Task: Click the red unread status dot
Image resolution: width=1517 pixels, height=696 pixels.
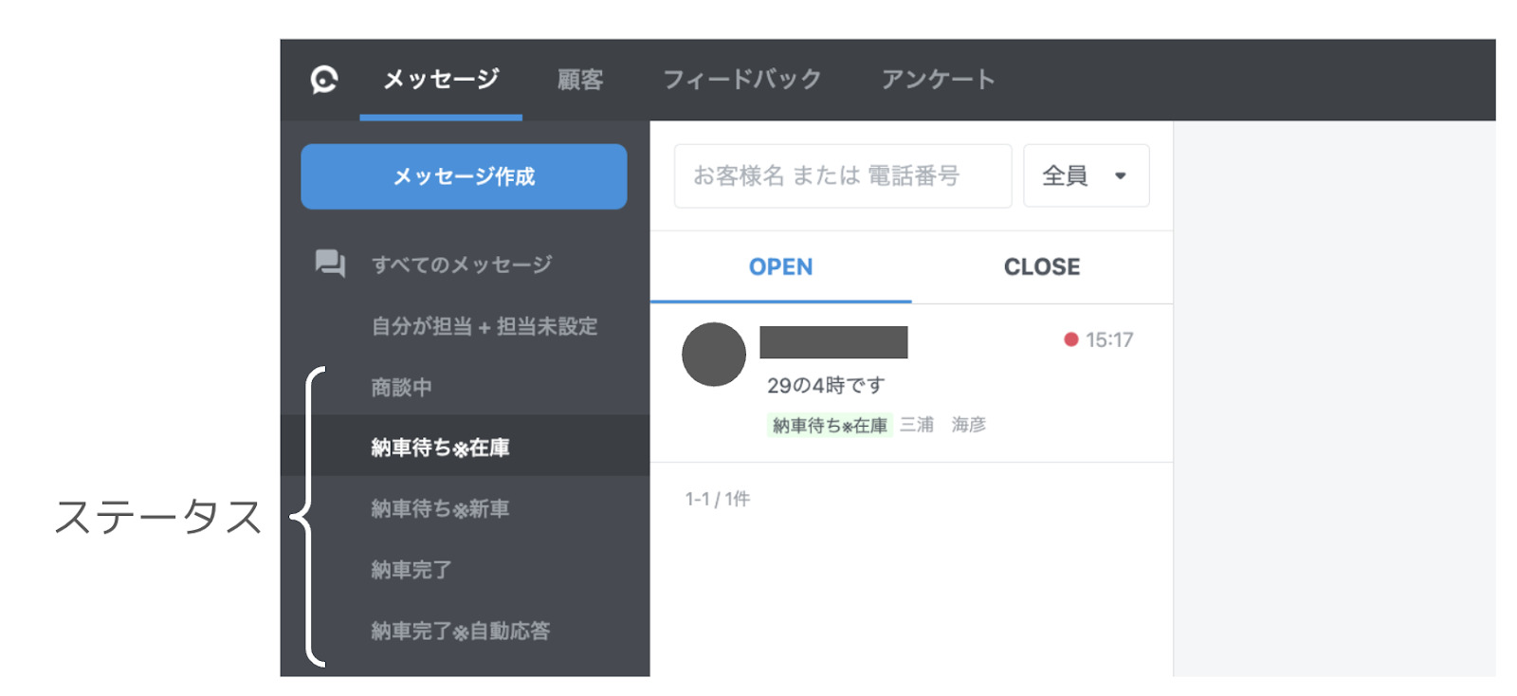Action: (1070, 339)
